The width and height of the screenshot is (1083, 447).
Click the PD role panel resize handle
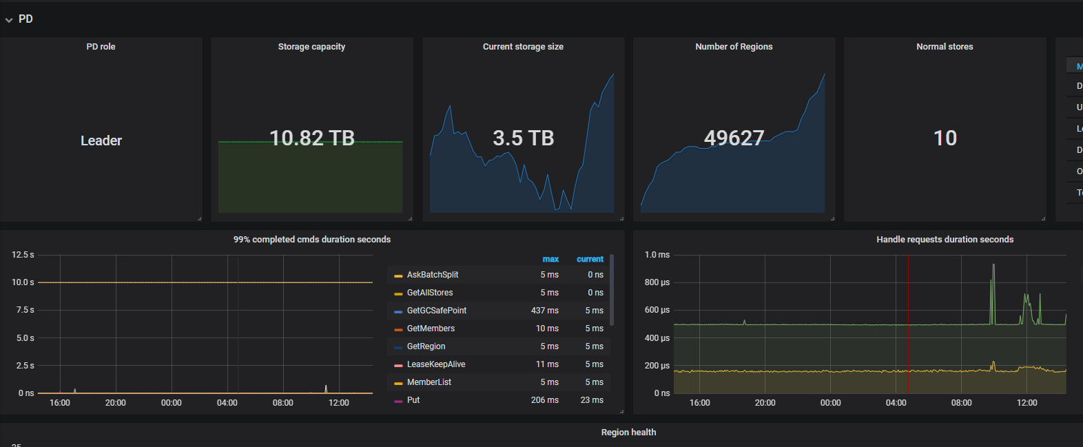click(x=199, y=218)
